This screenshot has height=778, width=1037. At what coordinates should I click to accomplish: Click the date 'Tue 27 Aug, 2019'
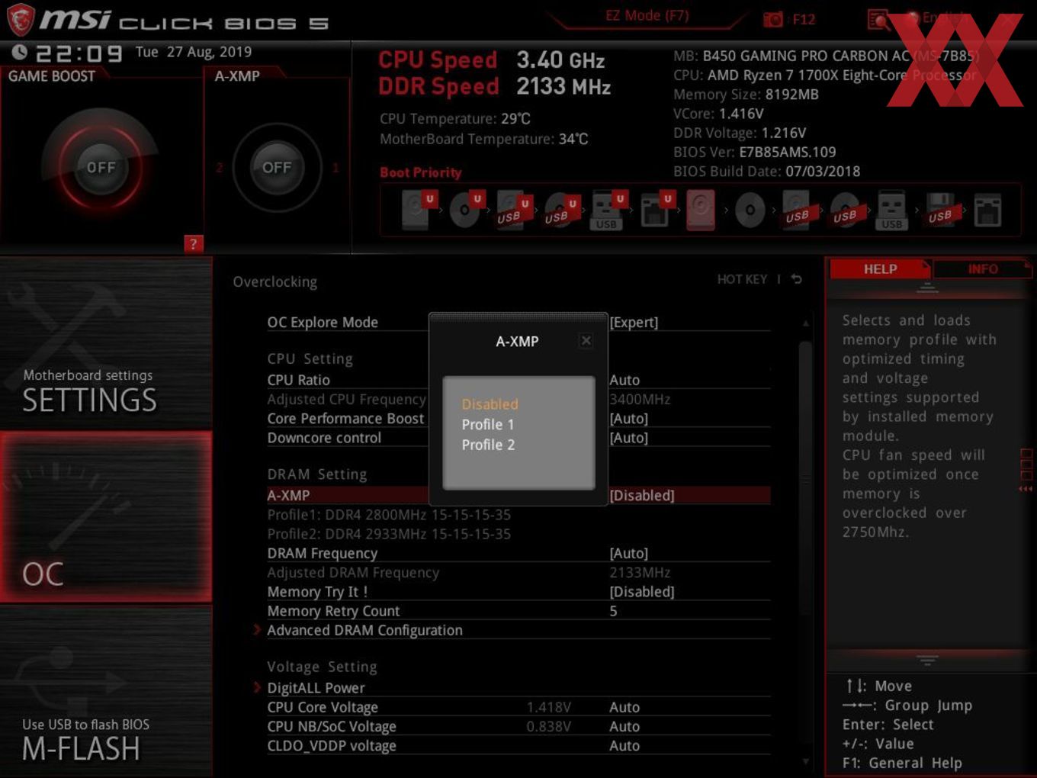[194, 52]
